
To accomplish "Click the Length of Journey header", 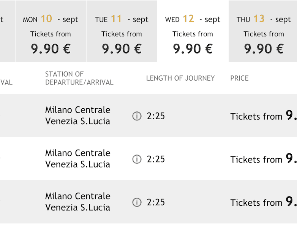I will [x=180, y=78].
